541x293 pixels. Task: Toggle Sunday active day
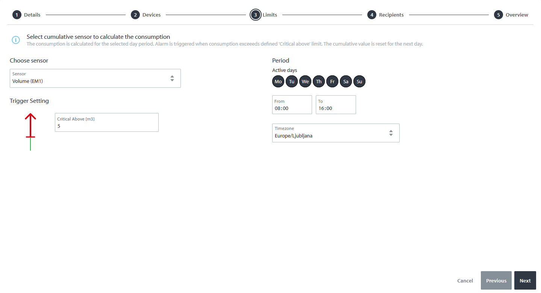(359, 81)
